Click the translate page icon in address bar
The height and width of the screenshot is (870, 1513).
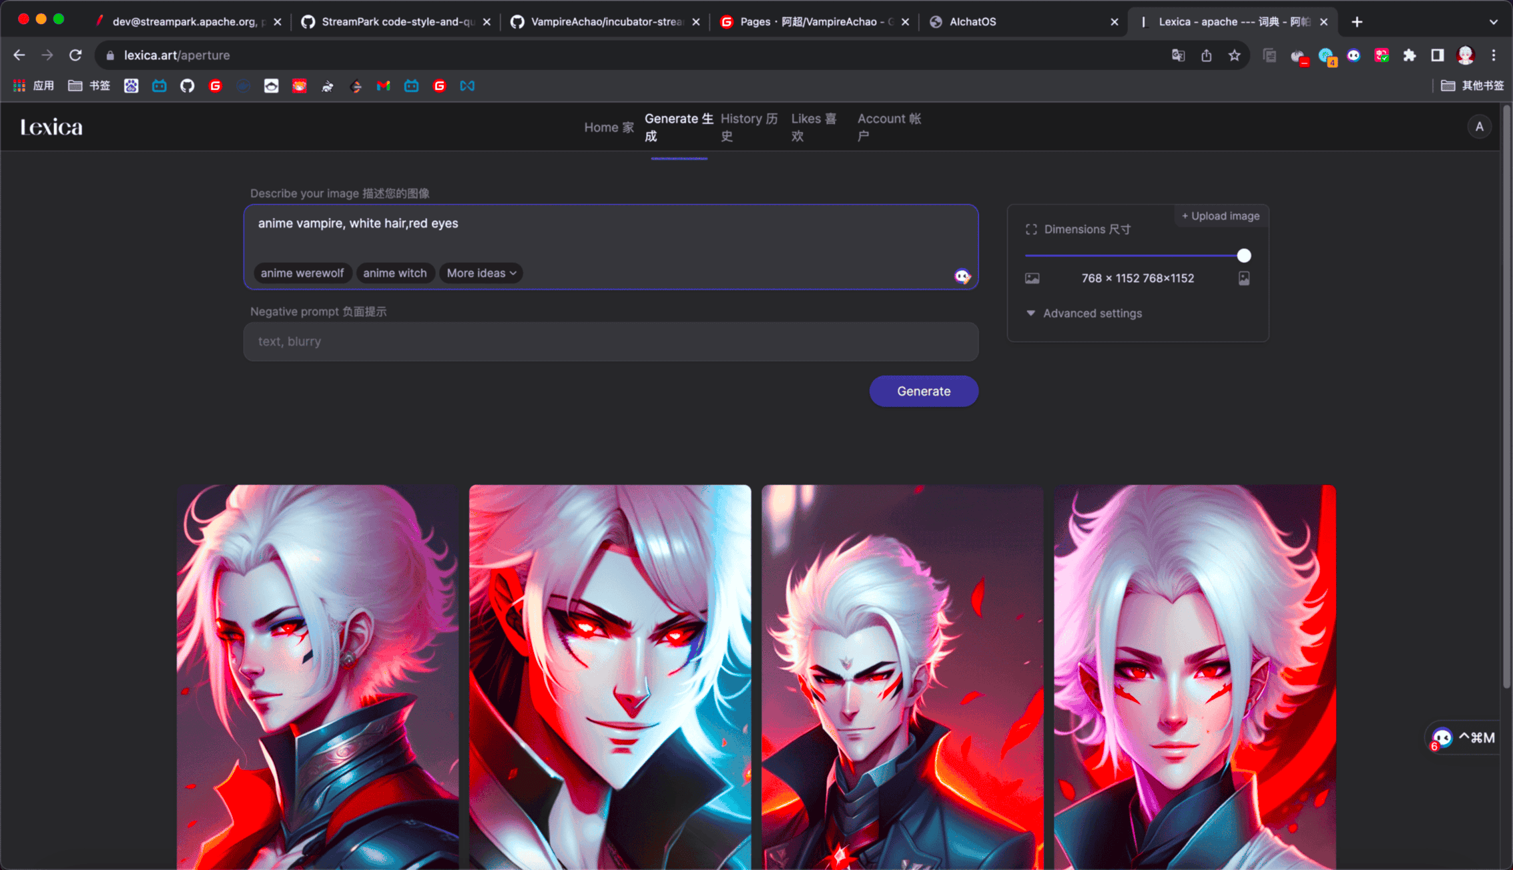pyautogui.click(x=1178, y=55)
